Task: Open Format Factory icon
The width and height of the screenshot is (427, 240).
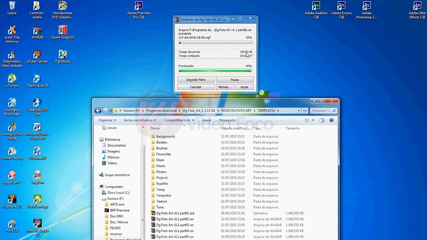Action: coord(12,153)
